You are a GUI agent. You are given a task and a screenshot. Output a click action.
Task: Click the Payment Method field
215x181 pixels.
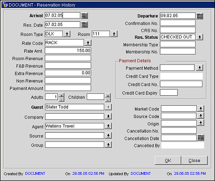[177, 68]
